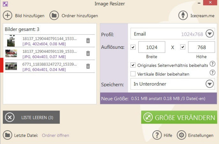The image size is (219, 144).
Task: Open Icecream.me via the ice cream icon
Action: point(183,15)
